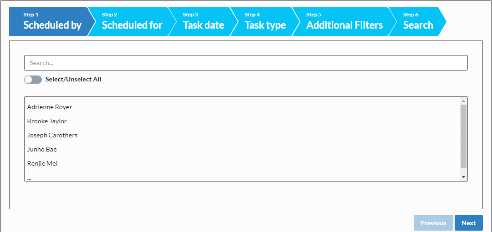
Task: Click the ... entry at list bottom
Action: (x=242, y=177)
